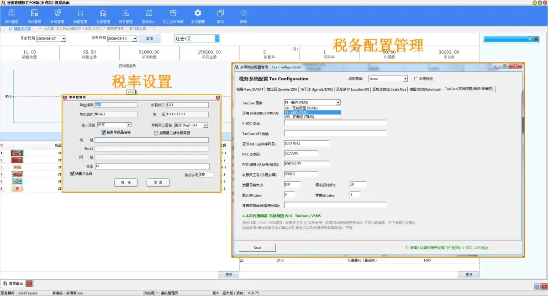Click app logo icon in Tax Configuration title bar
548x296 pixels.
(x=237, y=67)
